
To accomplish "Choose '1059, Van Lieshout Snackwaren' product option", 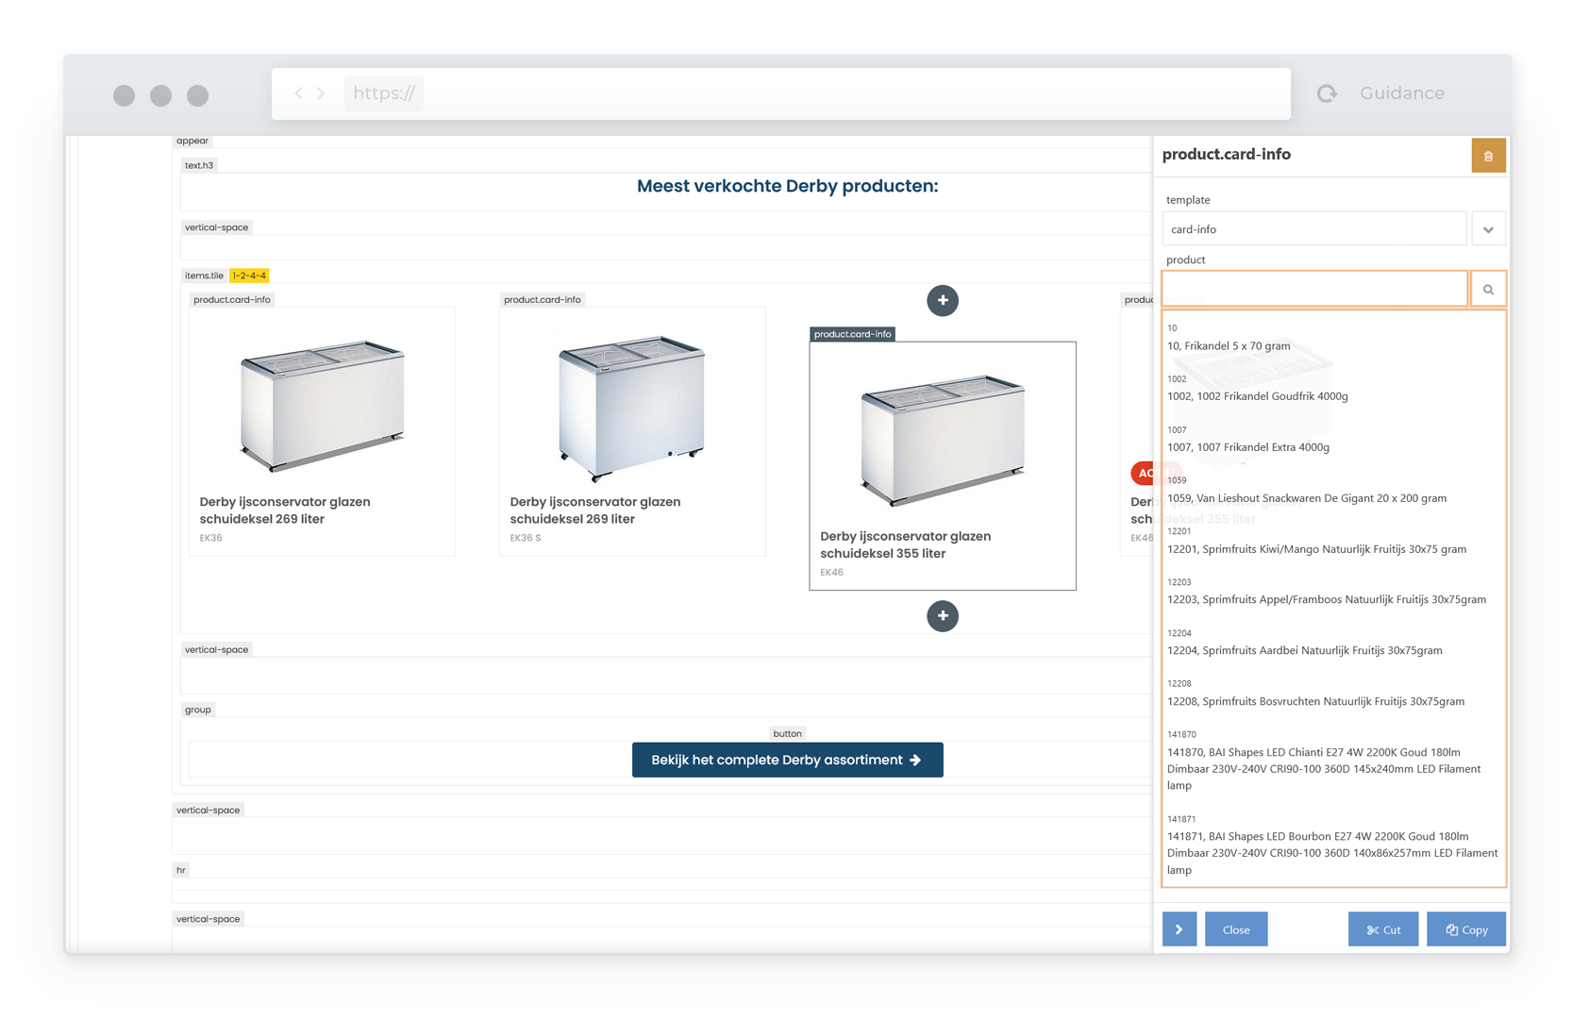I will [1306, 498].
